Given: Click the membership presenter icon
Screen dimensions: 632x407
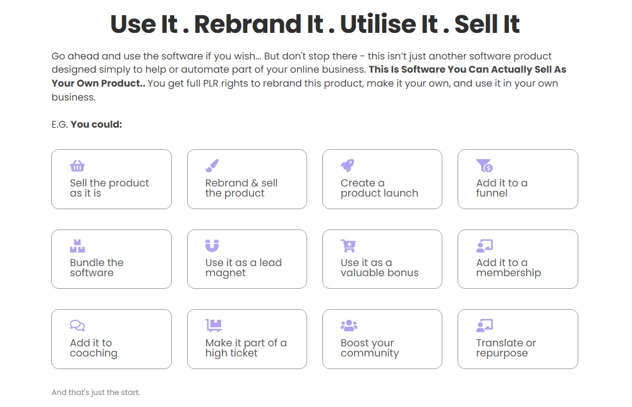Looking at the screenshot, I should (x=484, y=246).
